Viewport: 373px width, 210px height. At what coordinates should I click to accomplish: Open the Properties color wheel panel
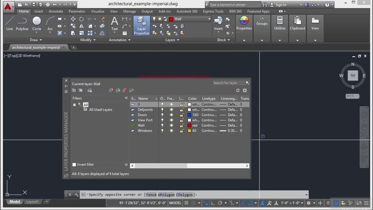pyautogui.click(x=244, y=23)
